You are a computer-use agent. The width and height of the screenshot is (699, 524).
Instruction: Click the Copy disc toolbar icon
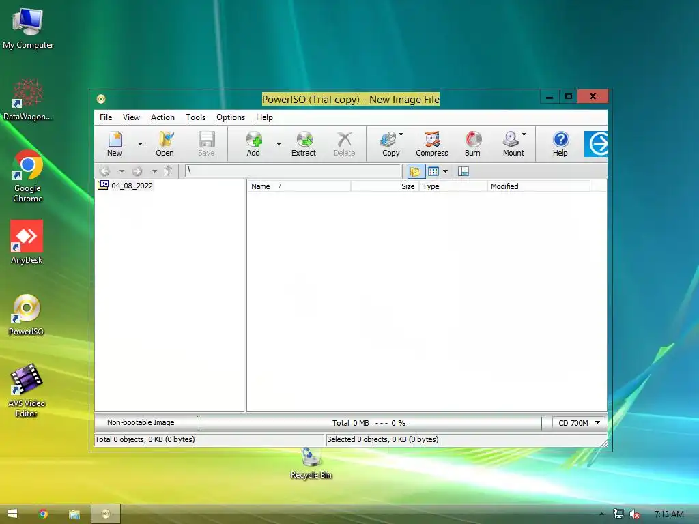point(388,143)
